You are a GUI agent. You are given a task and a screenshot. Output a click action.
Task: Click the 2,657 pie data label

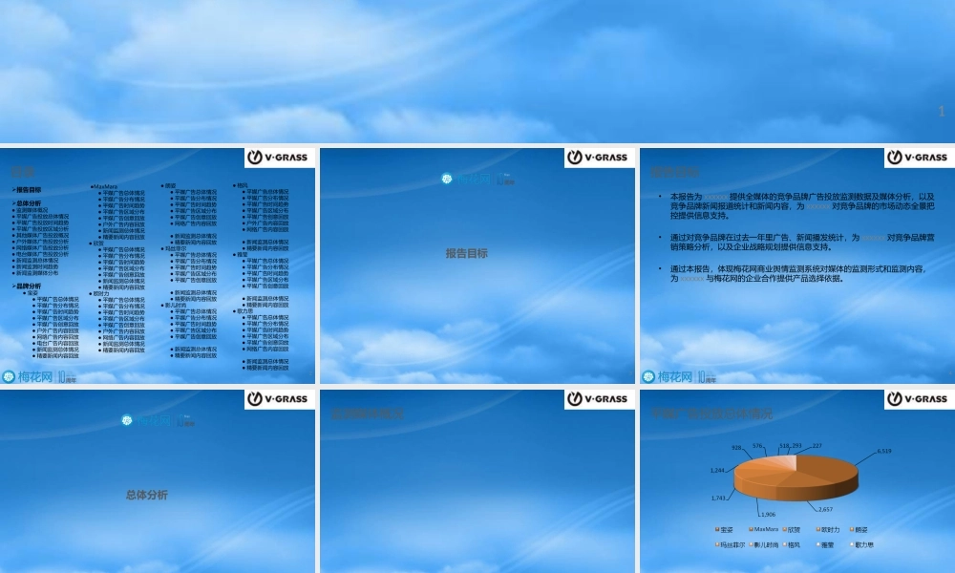[825, 509]
